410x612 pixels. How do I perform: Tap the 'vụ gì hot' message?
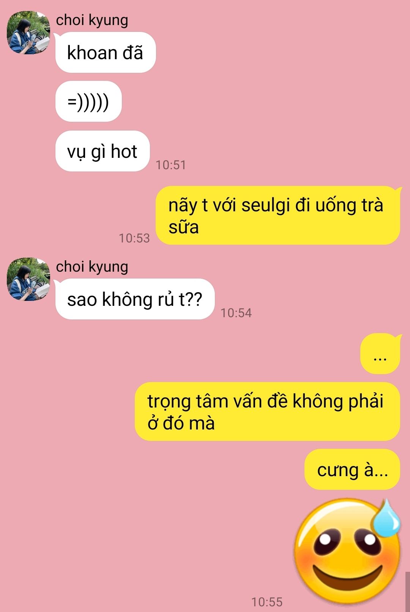coord(102,151)
